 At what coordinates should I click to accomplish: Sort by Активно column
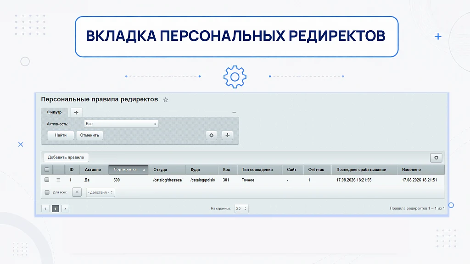click(x=94, y=170)
